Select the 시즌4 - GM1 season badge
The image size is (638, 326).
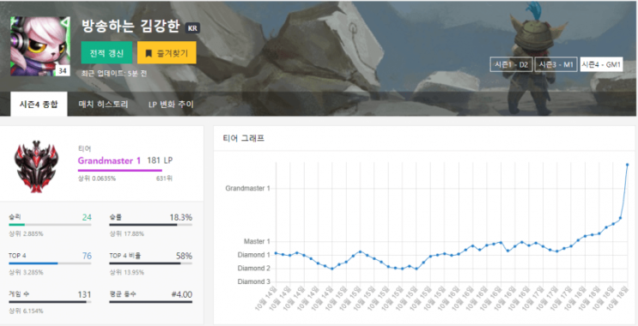tap(601, 64)
